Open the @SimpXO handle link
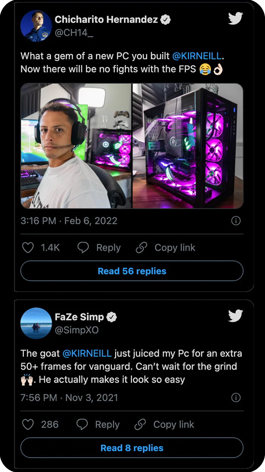The height and width of the screenshot is (472, 265). (x=77, y=330)
